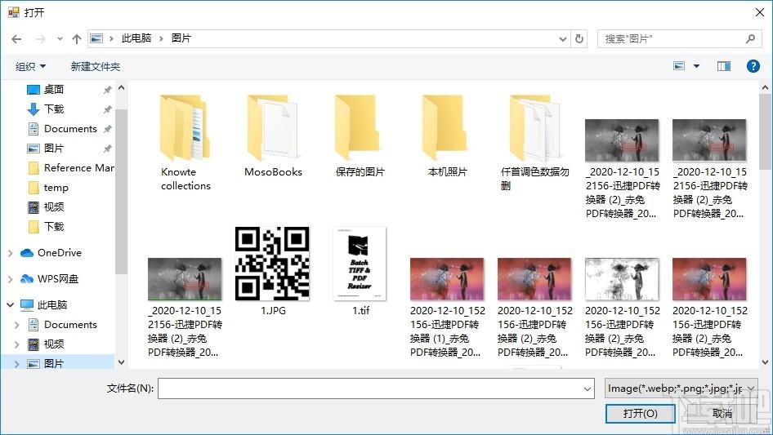The width and height of the screenshot is (773, 435).
Task: Click the magnifier search icon
Action: [x=750, y=38]
